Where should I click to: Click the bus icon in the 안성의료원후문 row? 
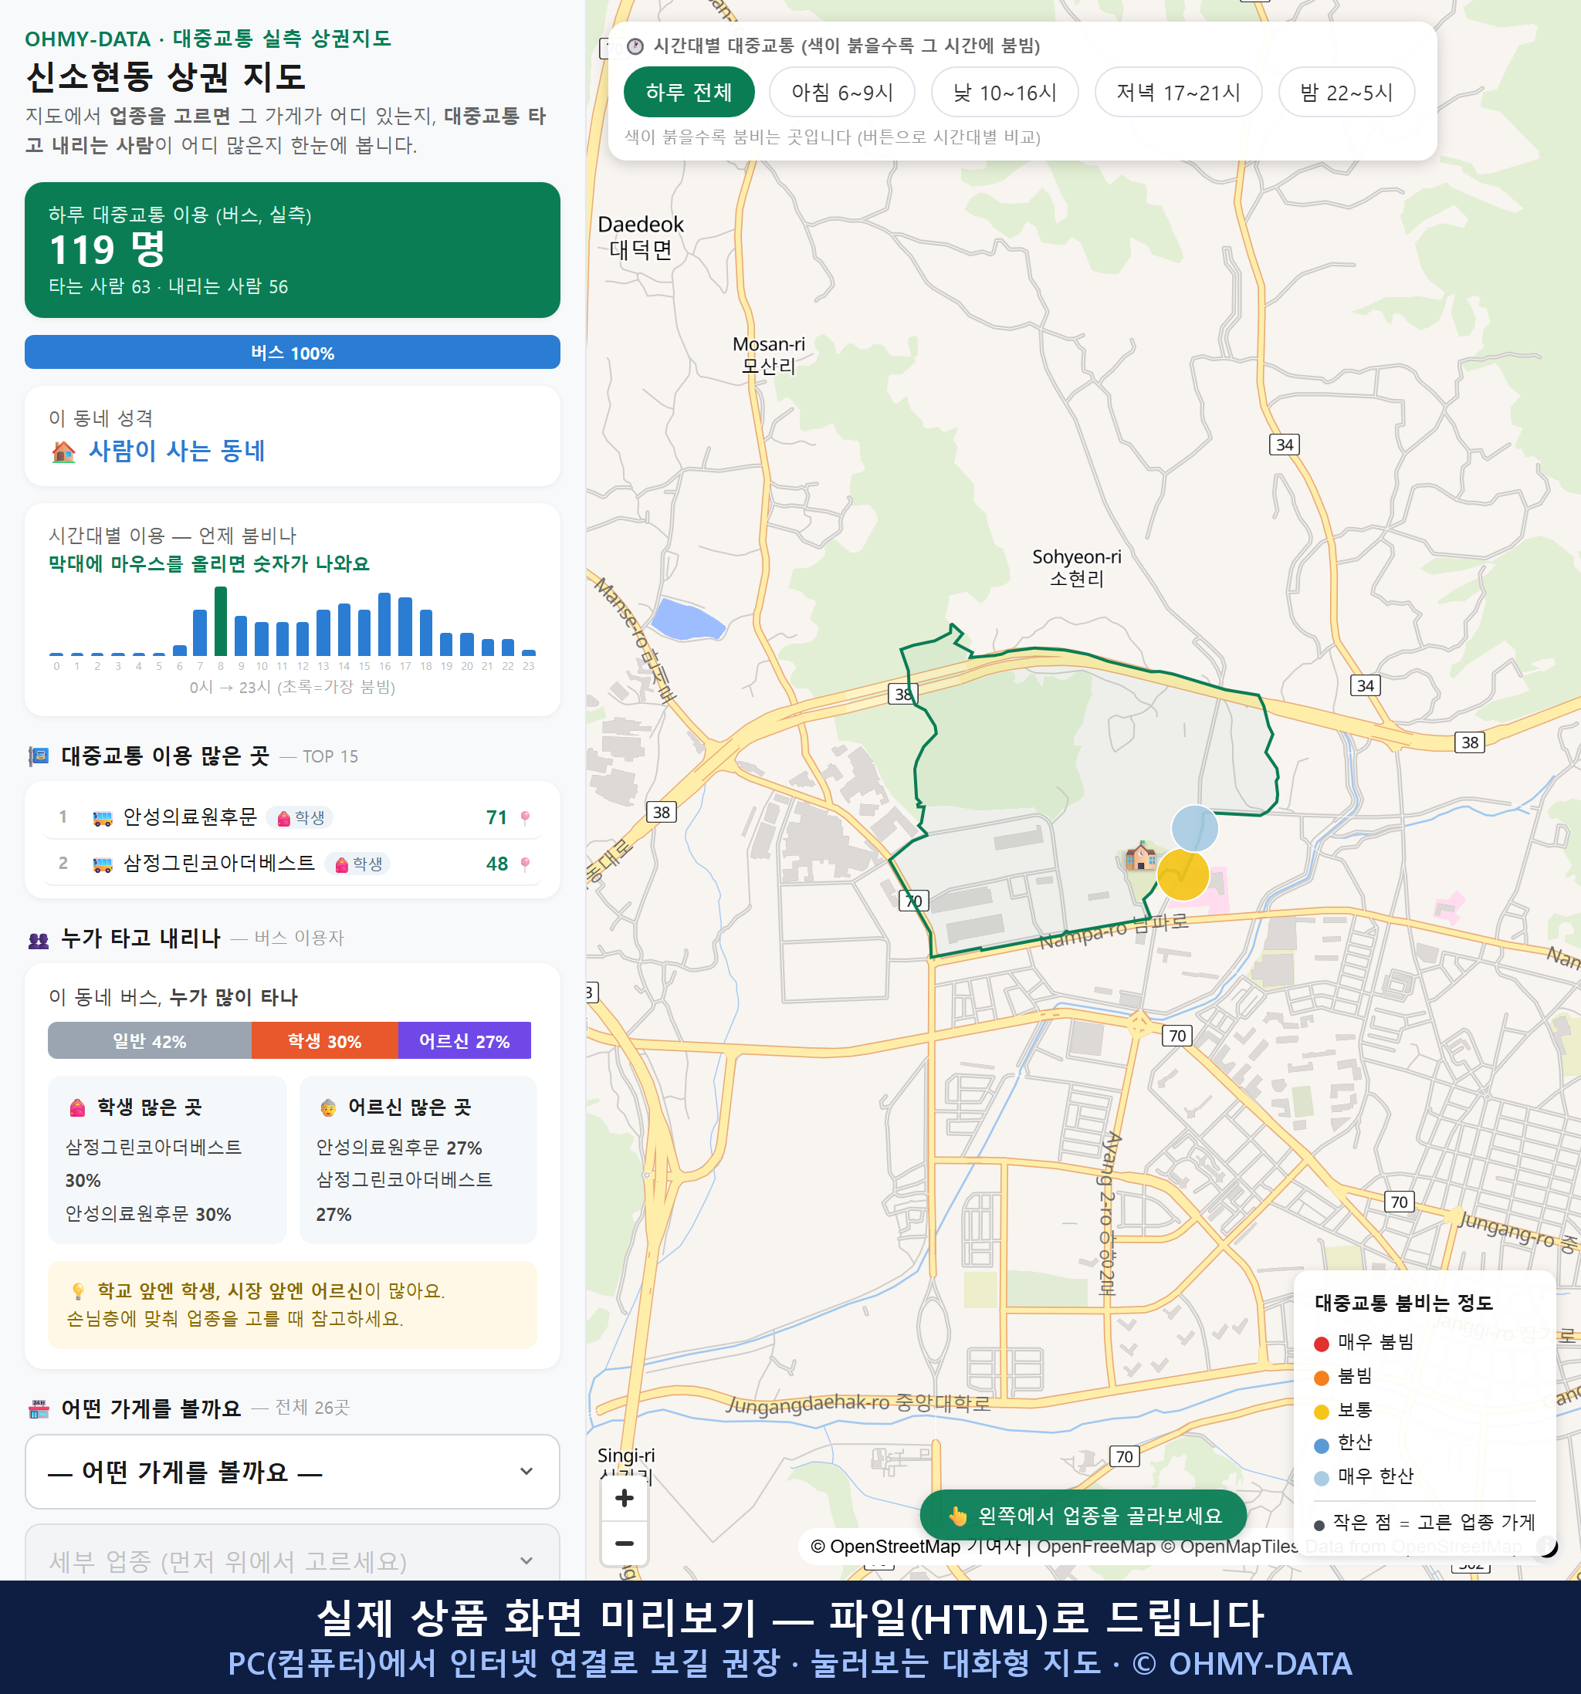102,818
